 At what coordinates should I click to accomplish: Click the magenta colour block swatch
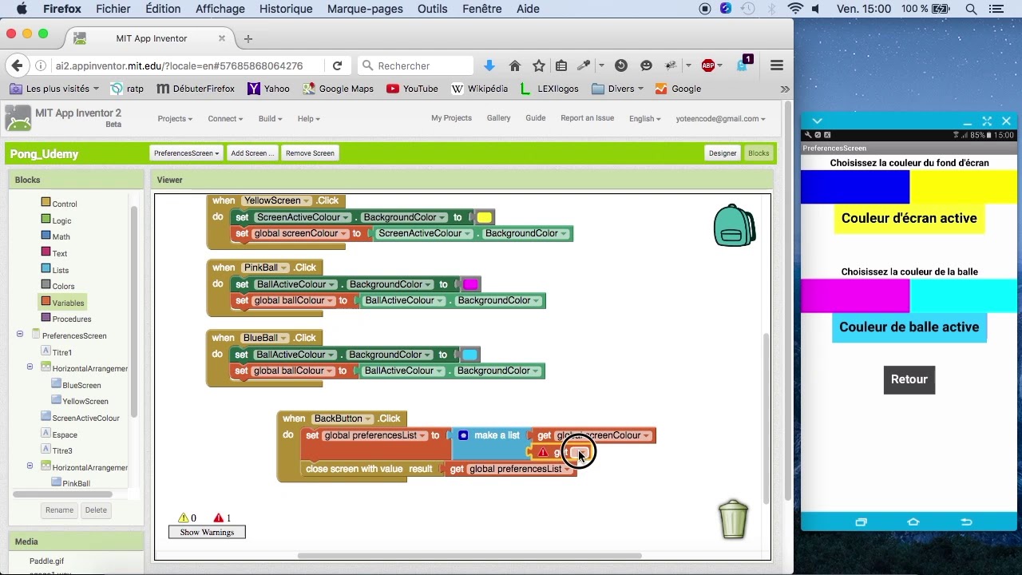tap(470, 284)
